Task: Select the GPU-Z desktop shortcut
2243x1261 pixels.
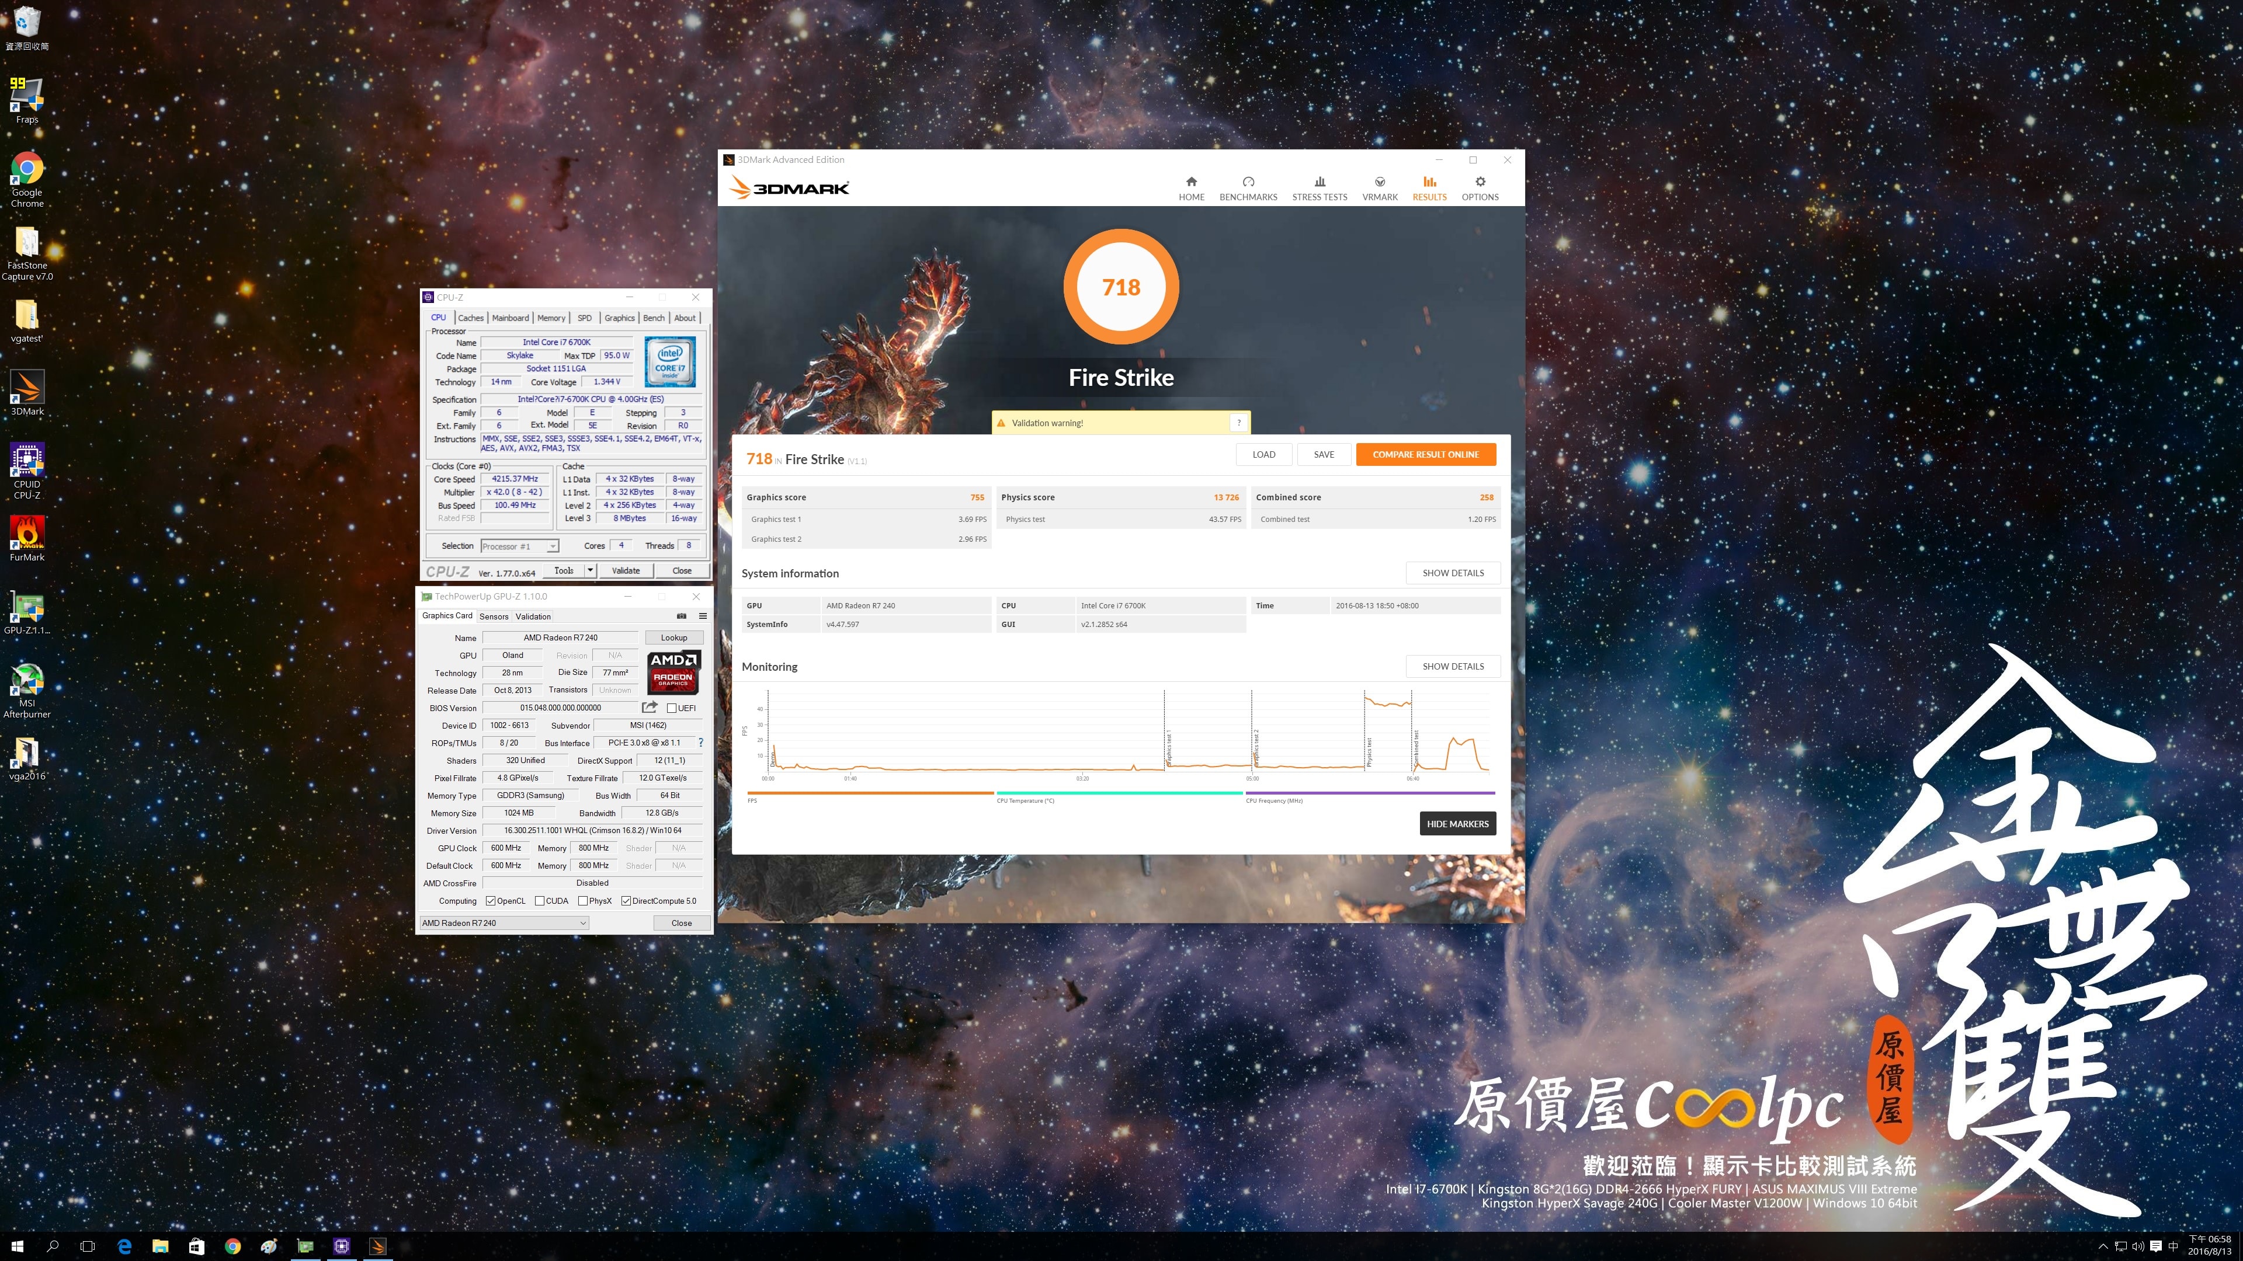Action: click(x=27, y=612)
